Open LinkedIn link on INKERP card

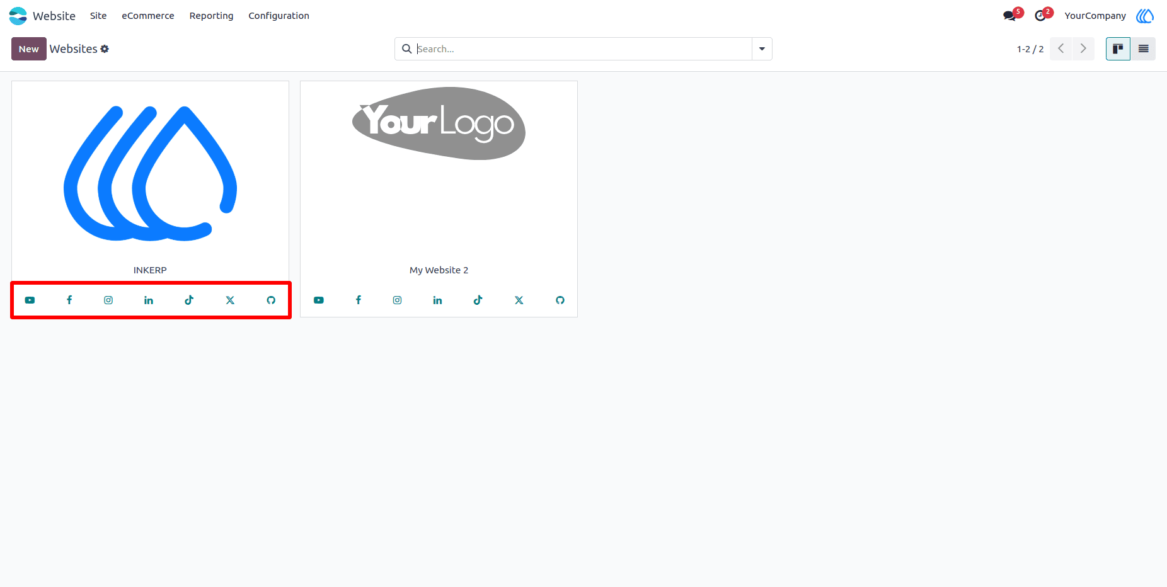pos(149,300)
